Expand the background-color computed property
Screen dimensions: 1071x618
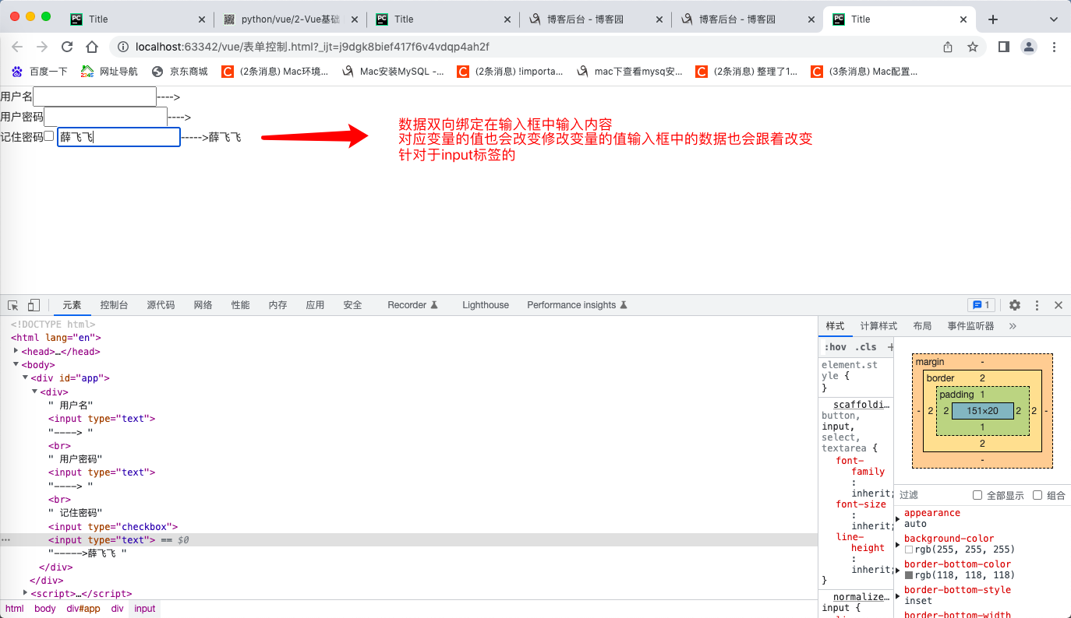898,544
